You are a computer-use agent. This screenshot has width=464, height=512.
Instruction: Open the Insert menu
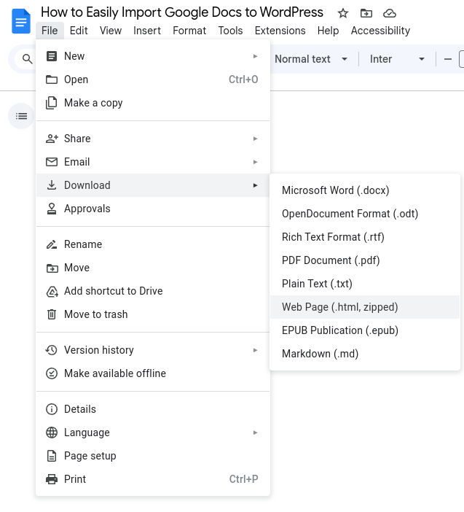click(147, 31)
